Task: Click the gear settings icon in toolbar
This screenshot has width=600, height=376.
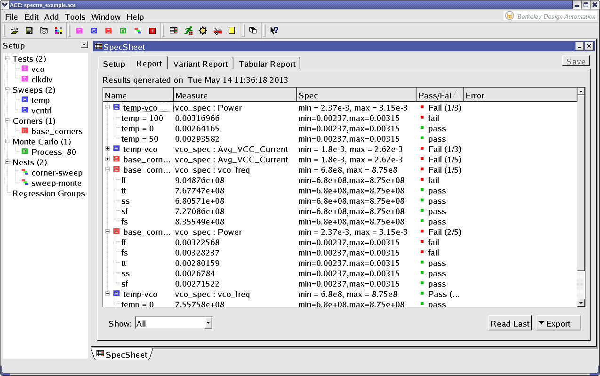Action: [203, 31]
